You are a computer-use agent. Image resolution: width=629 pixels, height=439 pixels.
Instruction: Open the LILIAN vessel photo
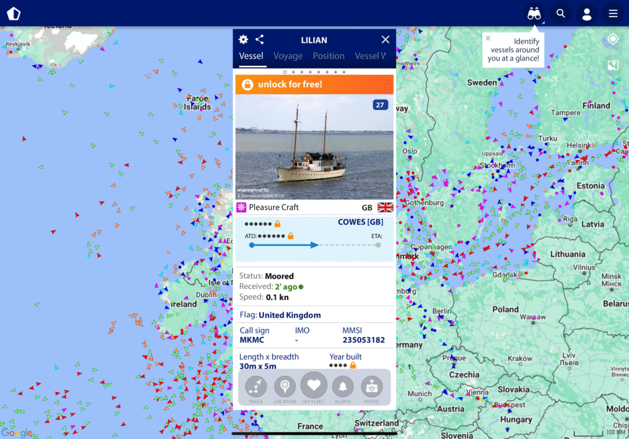pyautogui.click(x=314, y=147)
